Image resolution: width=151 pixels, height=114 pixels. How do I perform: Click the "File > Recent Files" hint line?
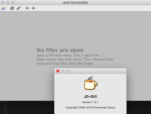[x=76, y=59]
